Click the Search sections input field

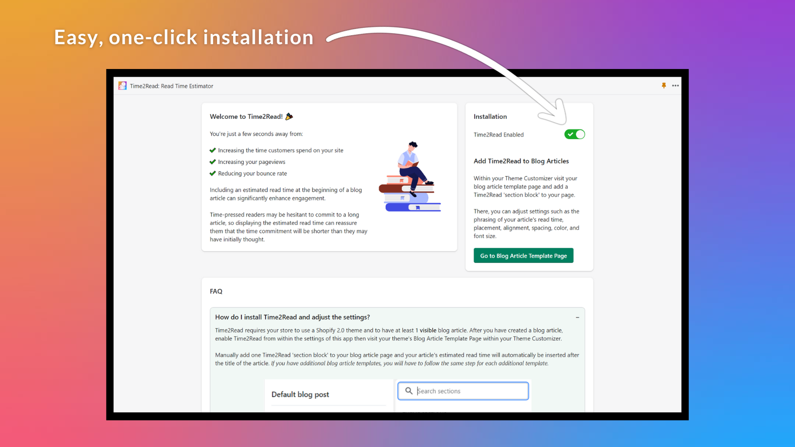point(463,391)
